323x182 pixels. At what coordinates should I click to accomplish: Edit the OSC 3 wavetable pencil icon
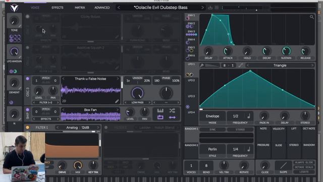(x=117, y=101)
